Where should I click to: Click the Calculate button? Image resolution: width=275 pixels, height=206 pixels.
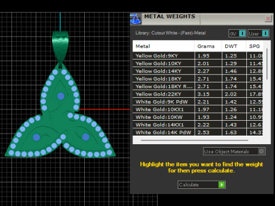point(202,185)
